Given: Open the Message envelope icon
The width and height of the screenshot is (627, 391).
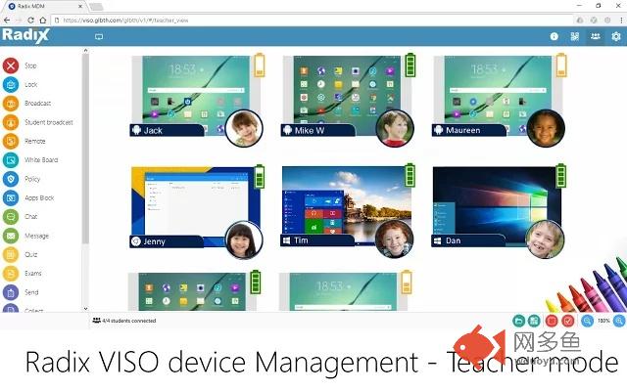Looking at the screenshot, I should pyautogui.click(x=11, y=236).
